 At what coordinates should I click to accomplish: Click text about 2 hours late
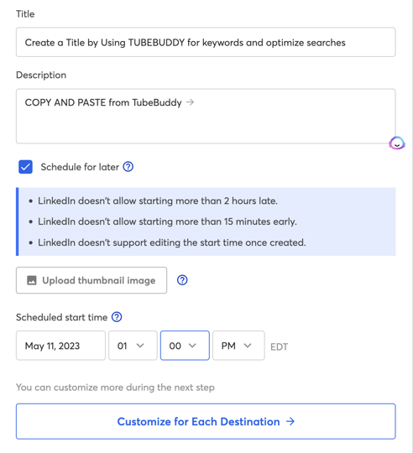coord(158,200)
